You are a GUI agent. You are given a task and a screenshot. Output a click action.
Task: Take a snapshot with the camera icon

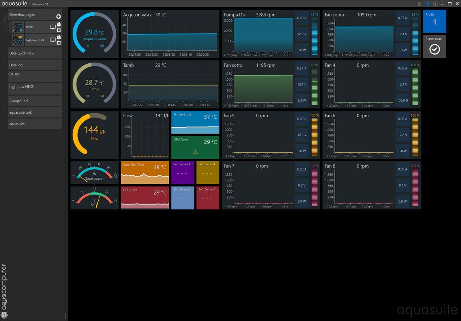[x=420, y=4]
